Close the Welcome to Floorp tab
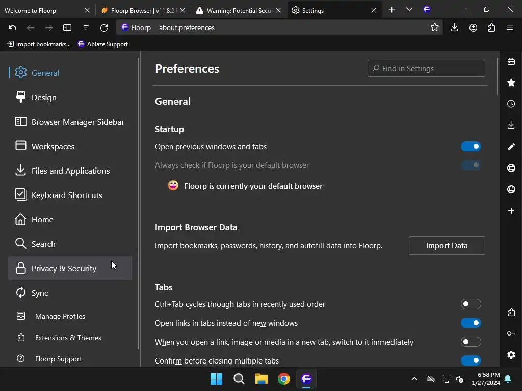This screenshot has width=522, height=391. coord(87,10)
